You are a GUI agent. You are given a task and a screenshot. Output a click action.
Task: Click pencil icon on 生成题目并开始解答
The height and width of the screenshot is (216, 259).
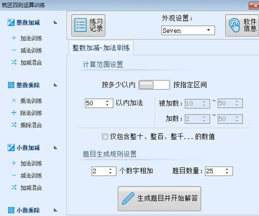(128, 198)
